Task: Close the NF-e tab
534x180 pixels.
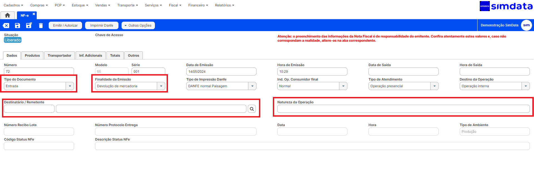Action: (x=34, y=14)
